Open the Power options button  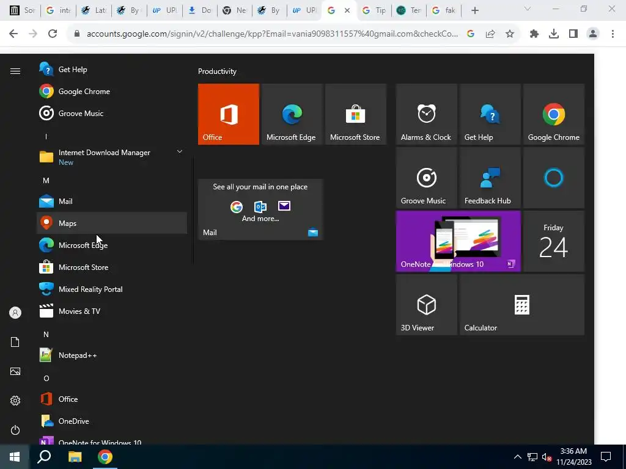point(15,430)
